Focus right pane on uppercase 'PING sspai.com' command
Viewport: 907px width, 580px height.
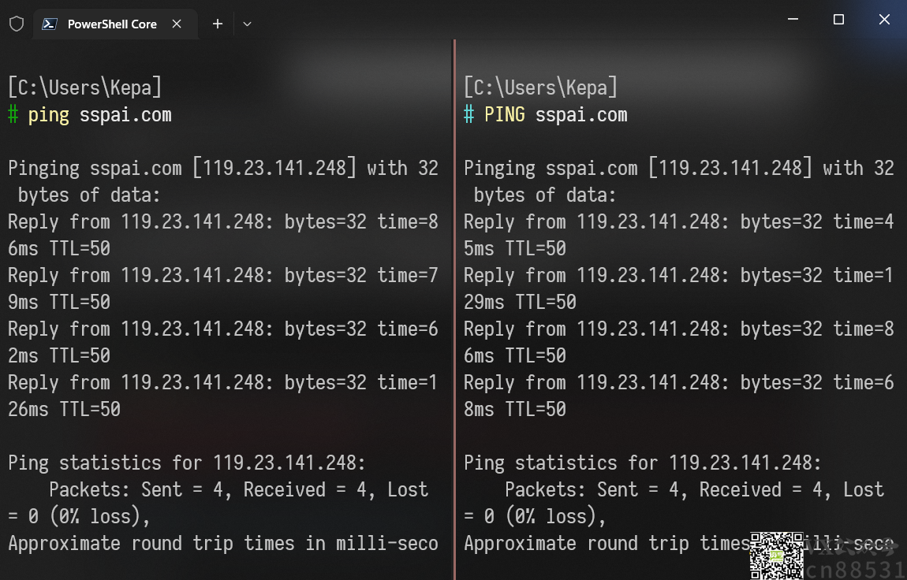[555, 115]
